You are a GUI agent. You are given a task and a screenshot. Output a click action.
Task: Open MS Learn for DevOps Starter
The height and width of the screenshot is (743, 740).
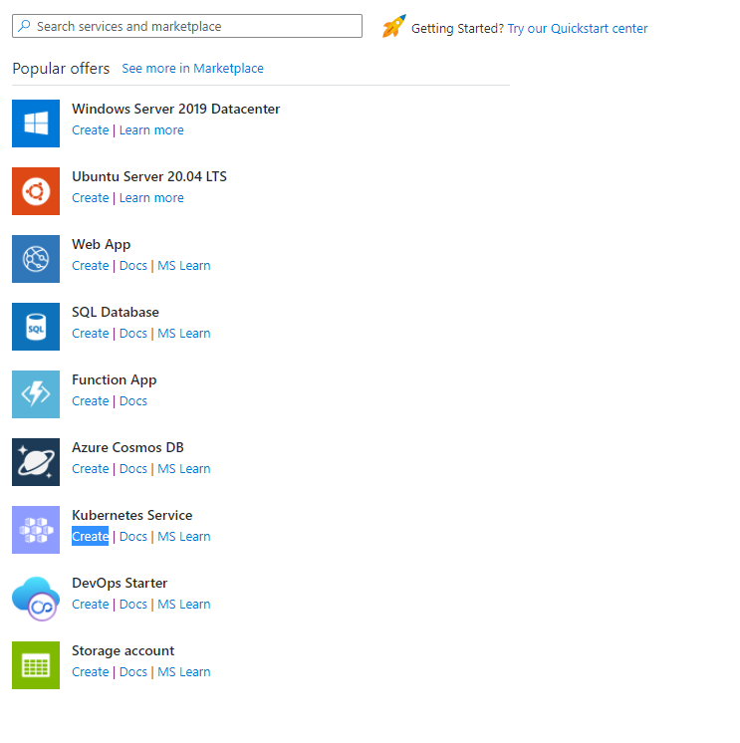[x=184, y=605]
